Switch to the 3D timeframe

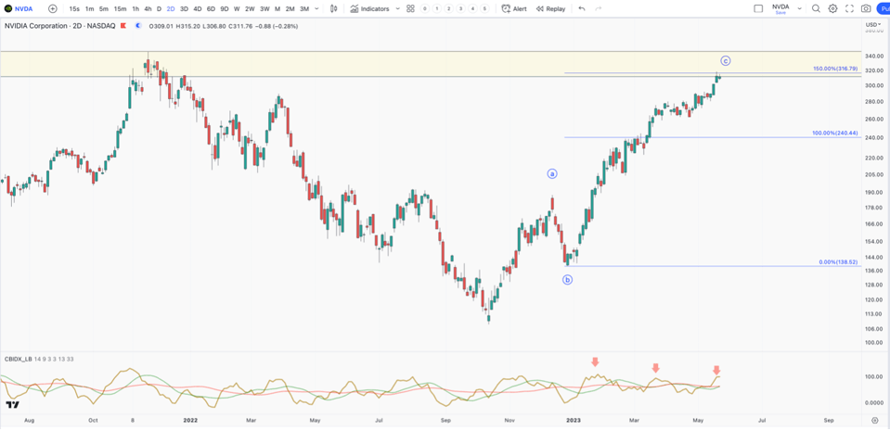pos(184,9)
